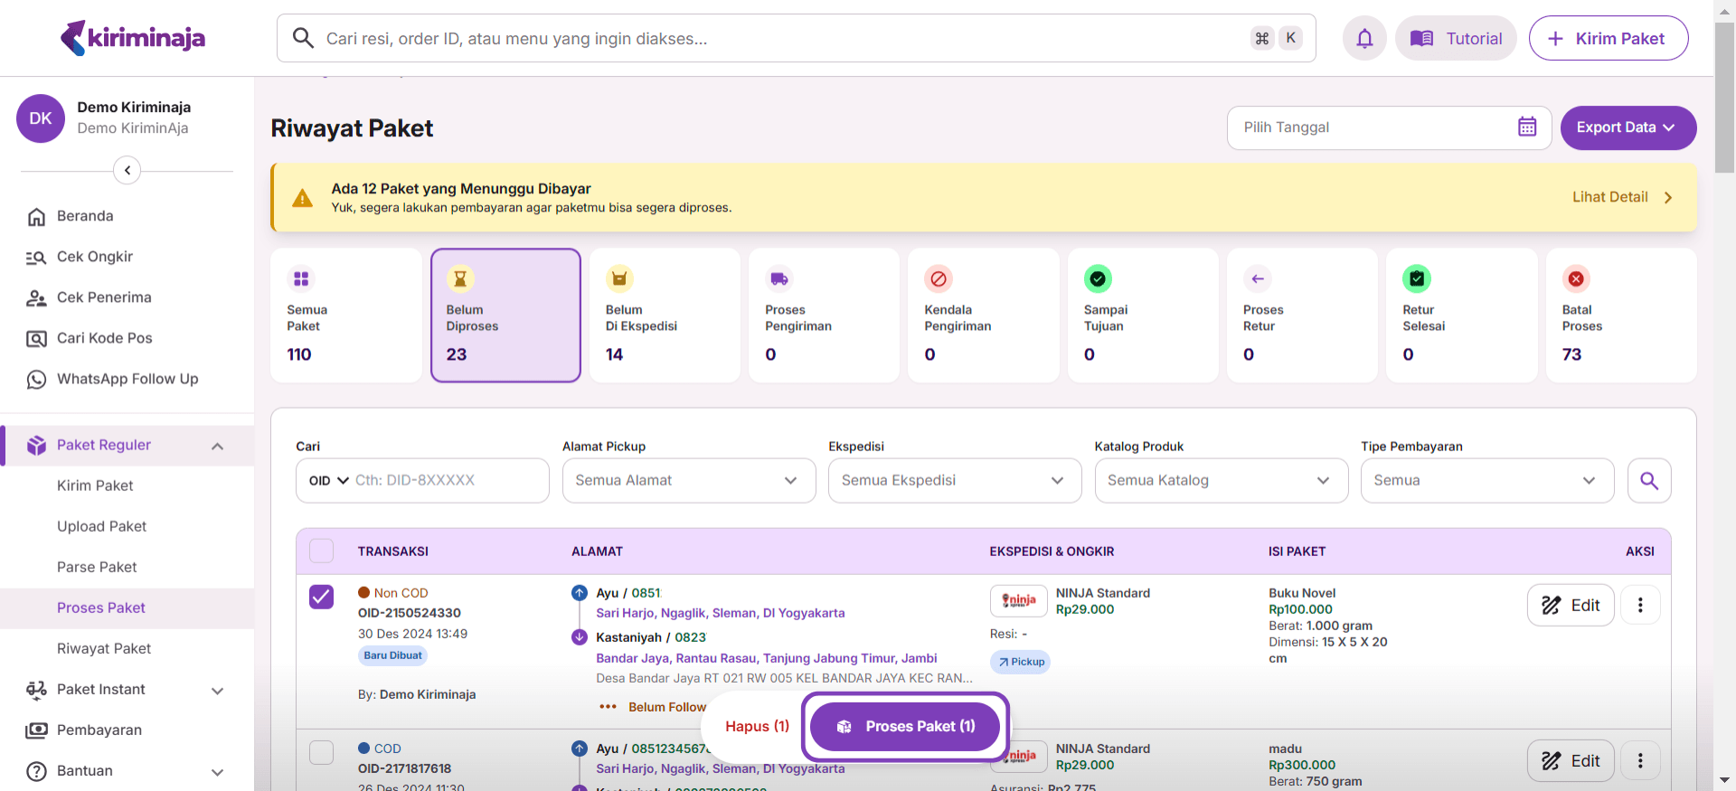Collapse sidebar using the left arrow icon
This screenshot has width=1736, height=791.
tap(127, 170)
